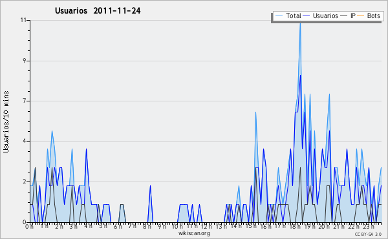Click the orange Bots legend line
This screenshot has height=239, width=388.
(x=361, y=16)
